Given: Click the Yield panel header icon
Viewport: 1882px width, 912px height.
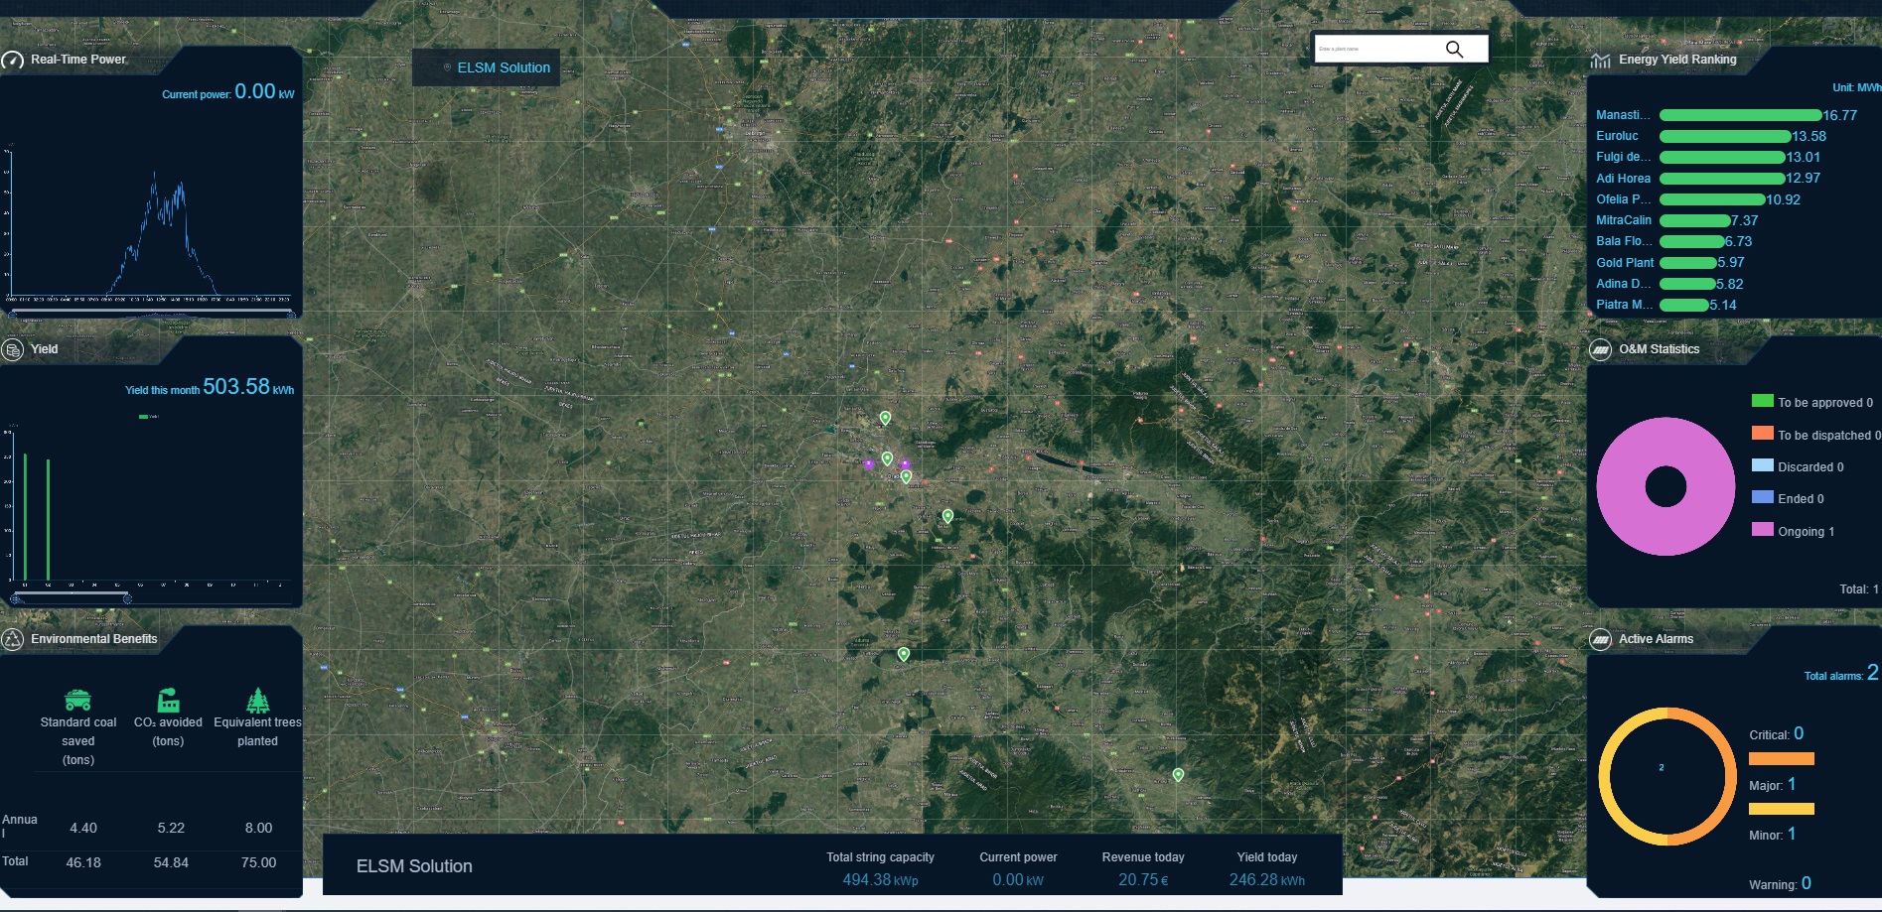Looking at the screenshot, I should pos(13,349).
